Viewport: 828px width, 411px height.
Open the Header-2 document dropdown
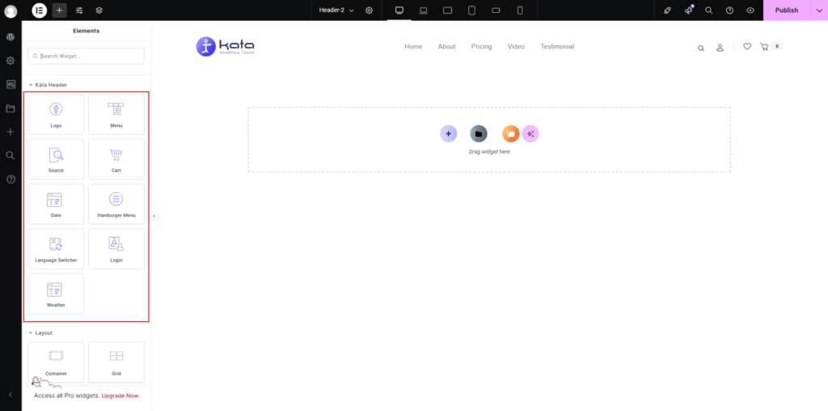point(336,11)
